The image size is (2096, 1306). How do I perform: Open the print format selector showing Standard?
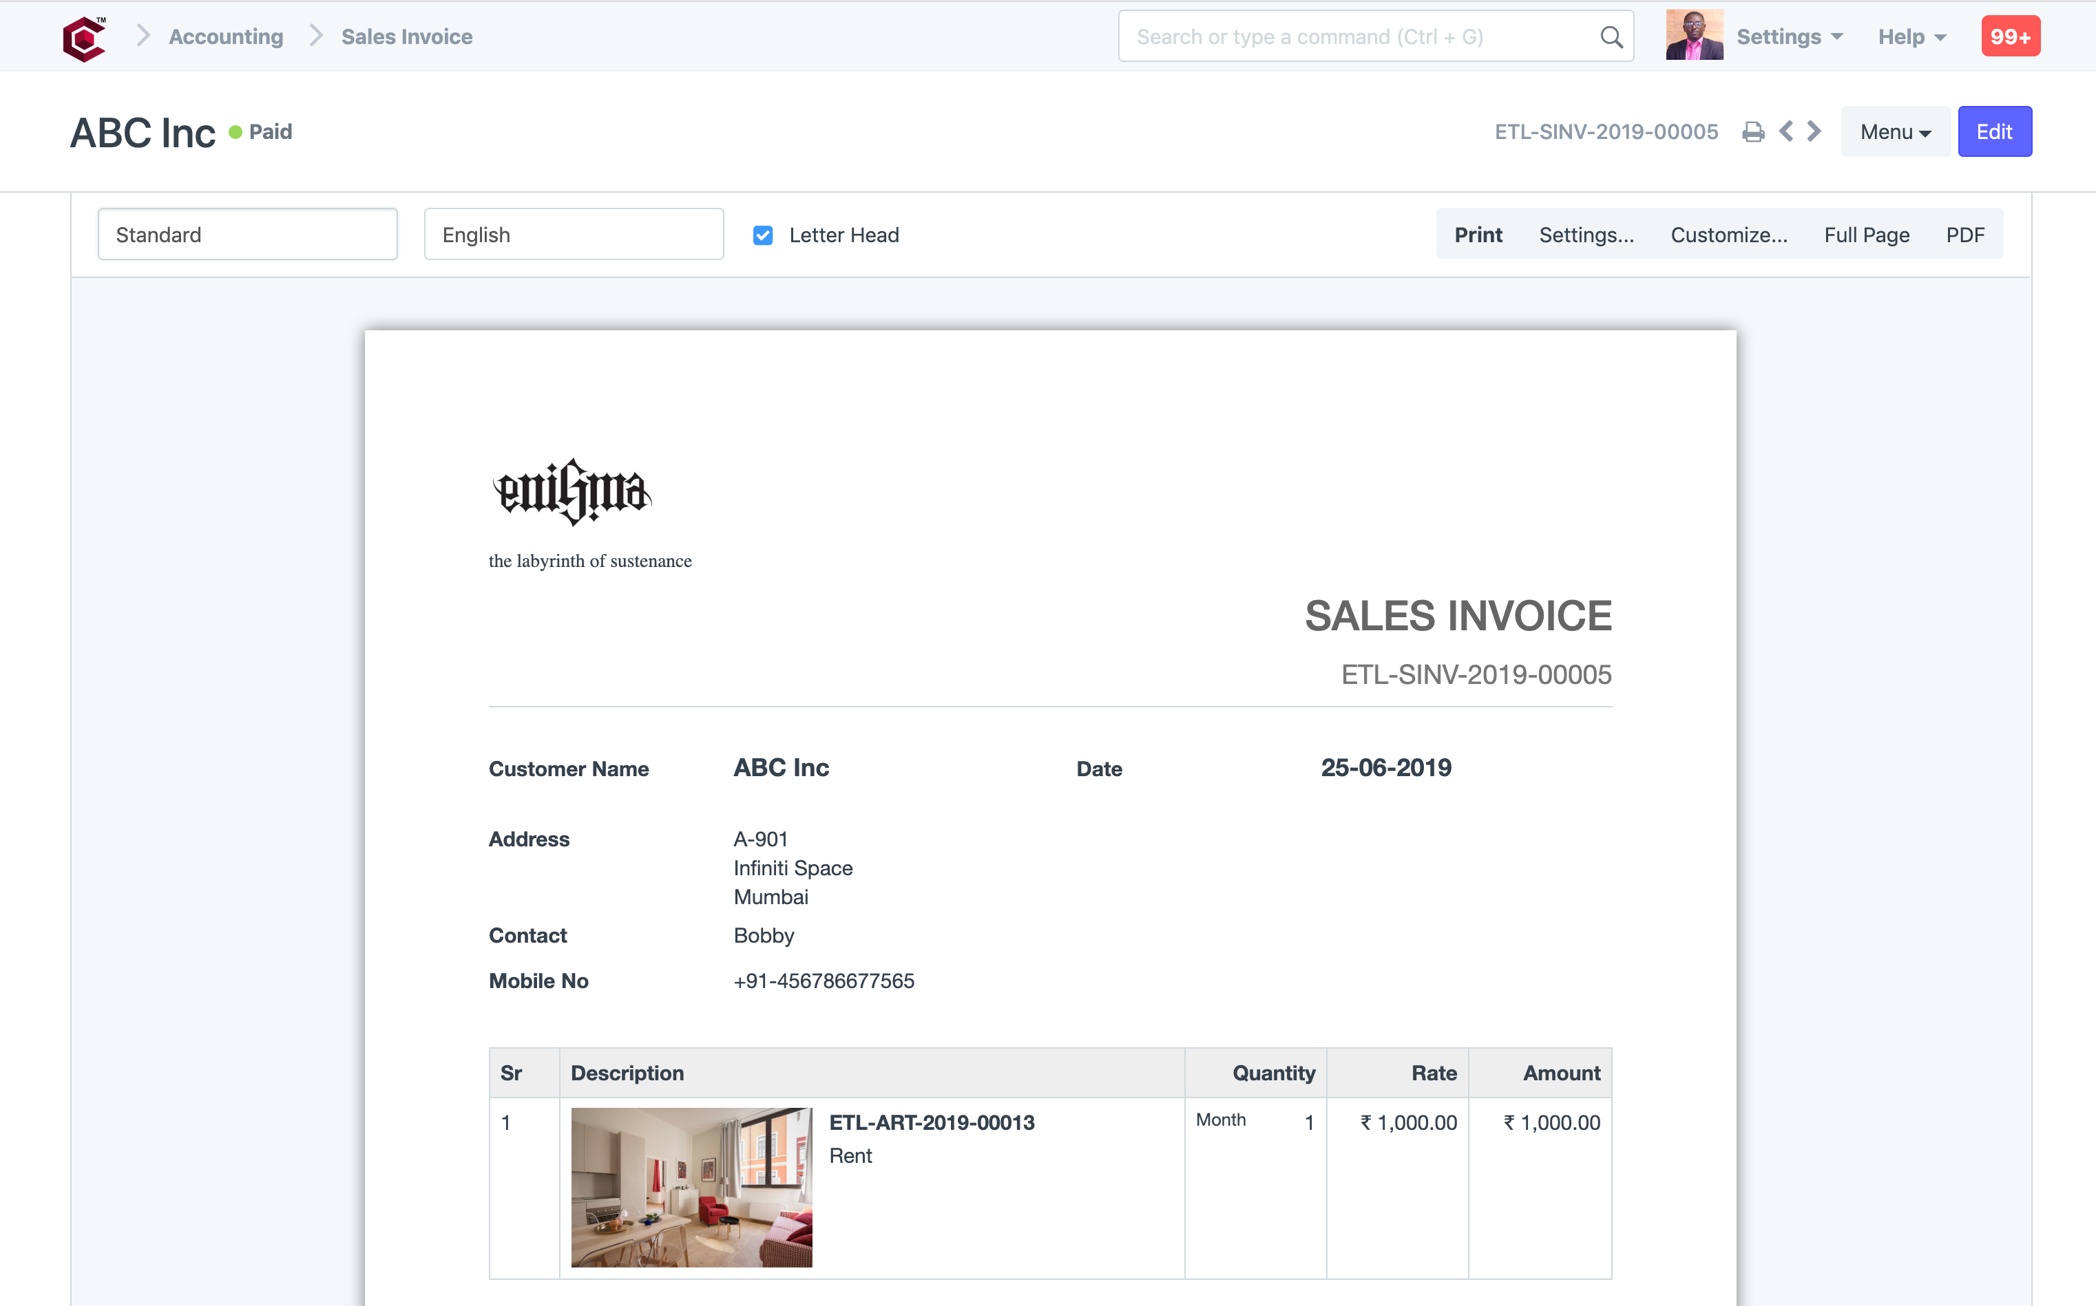(247, 234)
